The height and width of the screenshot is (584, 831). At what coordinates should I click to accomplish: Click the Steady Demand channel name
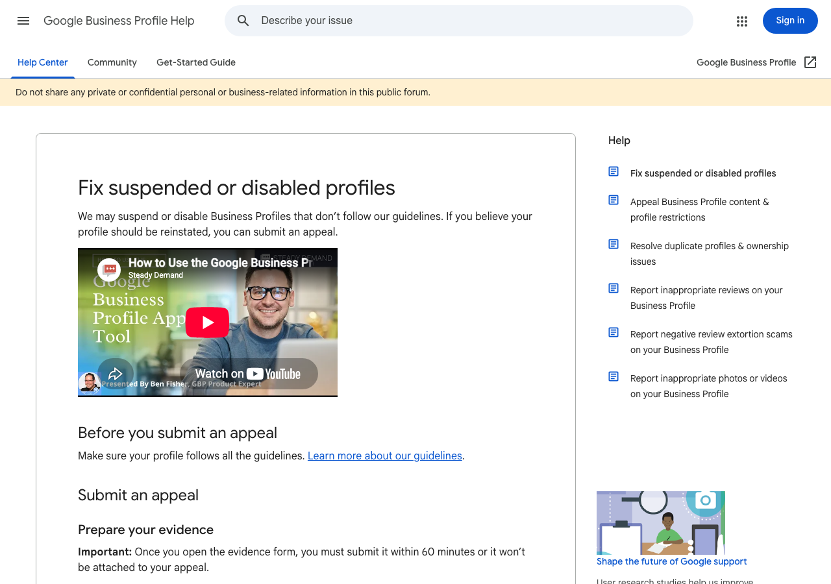(x=156, y=275)
